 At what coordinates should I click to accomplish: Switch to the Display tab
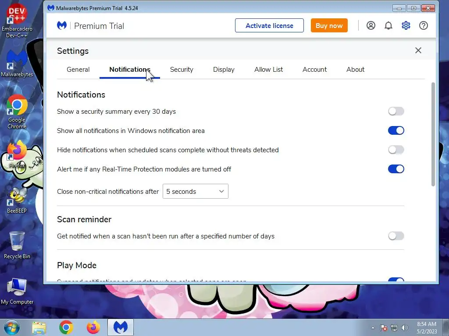[x=224, y=70]
